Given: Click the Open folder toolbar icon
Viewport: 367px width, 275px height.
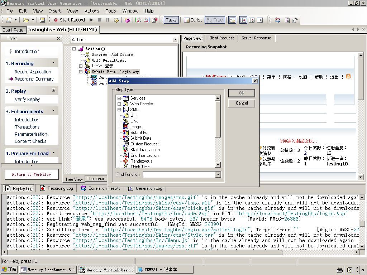Looking at the screenshot, I should coord(26,20).
